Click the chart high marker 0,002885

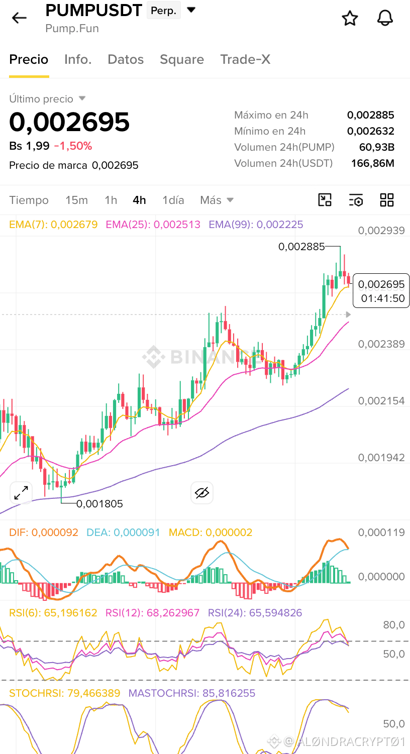[x=301, y=247]
